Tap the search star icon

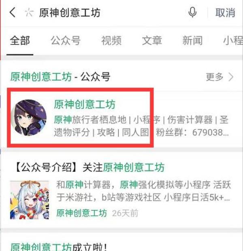pos(29,13)
